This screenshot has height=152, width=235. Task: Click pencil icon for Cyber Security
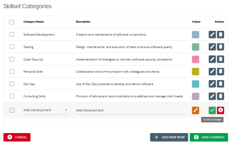click(212, 59)
